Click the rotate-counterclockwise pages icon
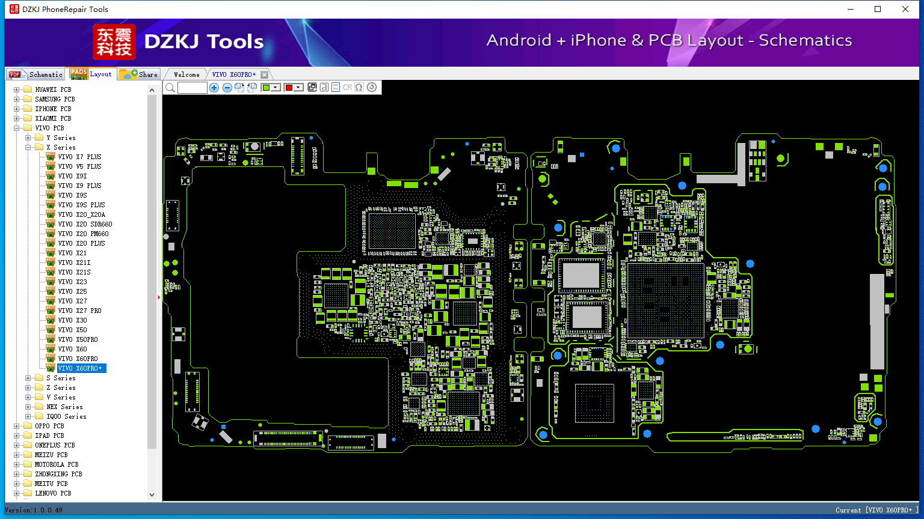This screenshot has height=519, width=924. 252,88
